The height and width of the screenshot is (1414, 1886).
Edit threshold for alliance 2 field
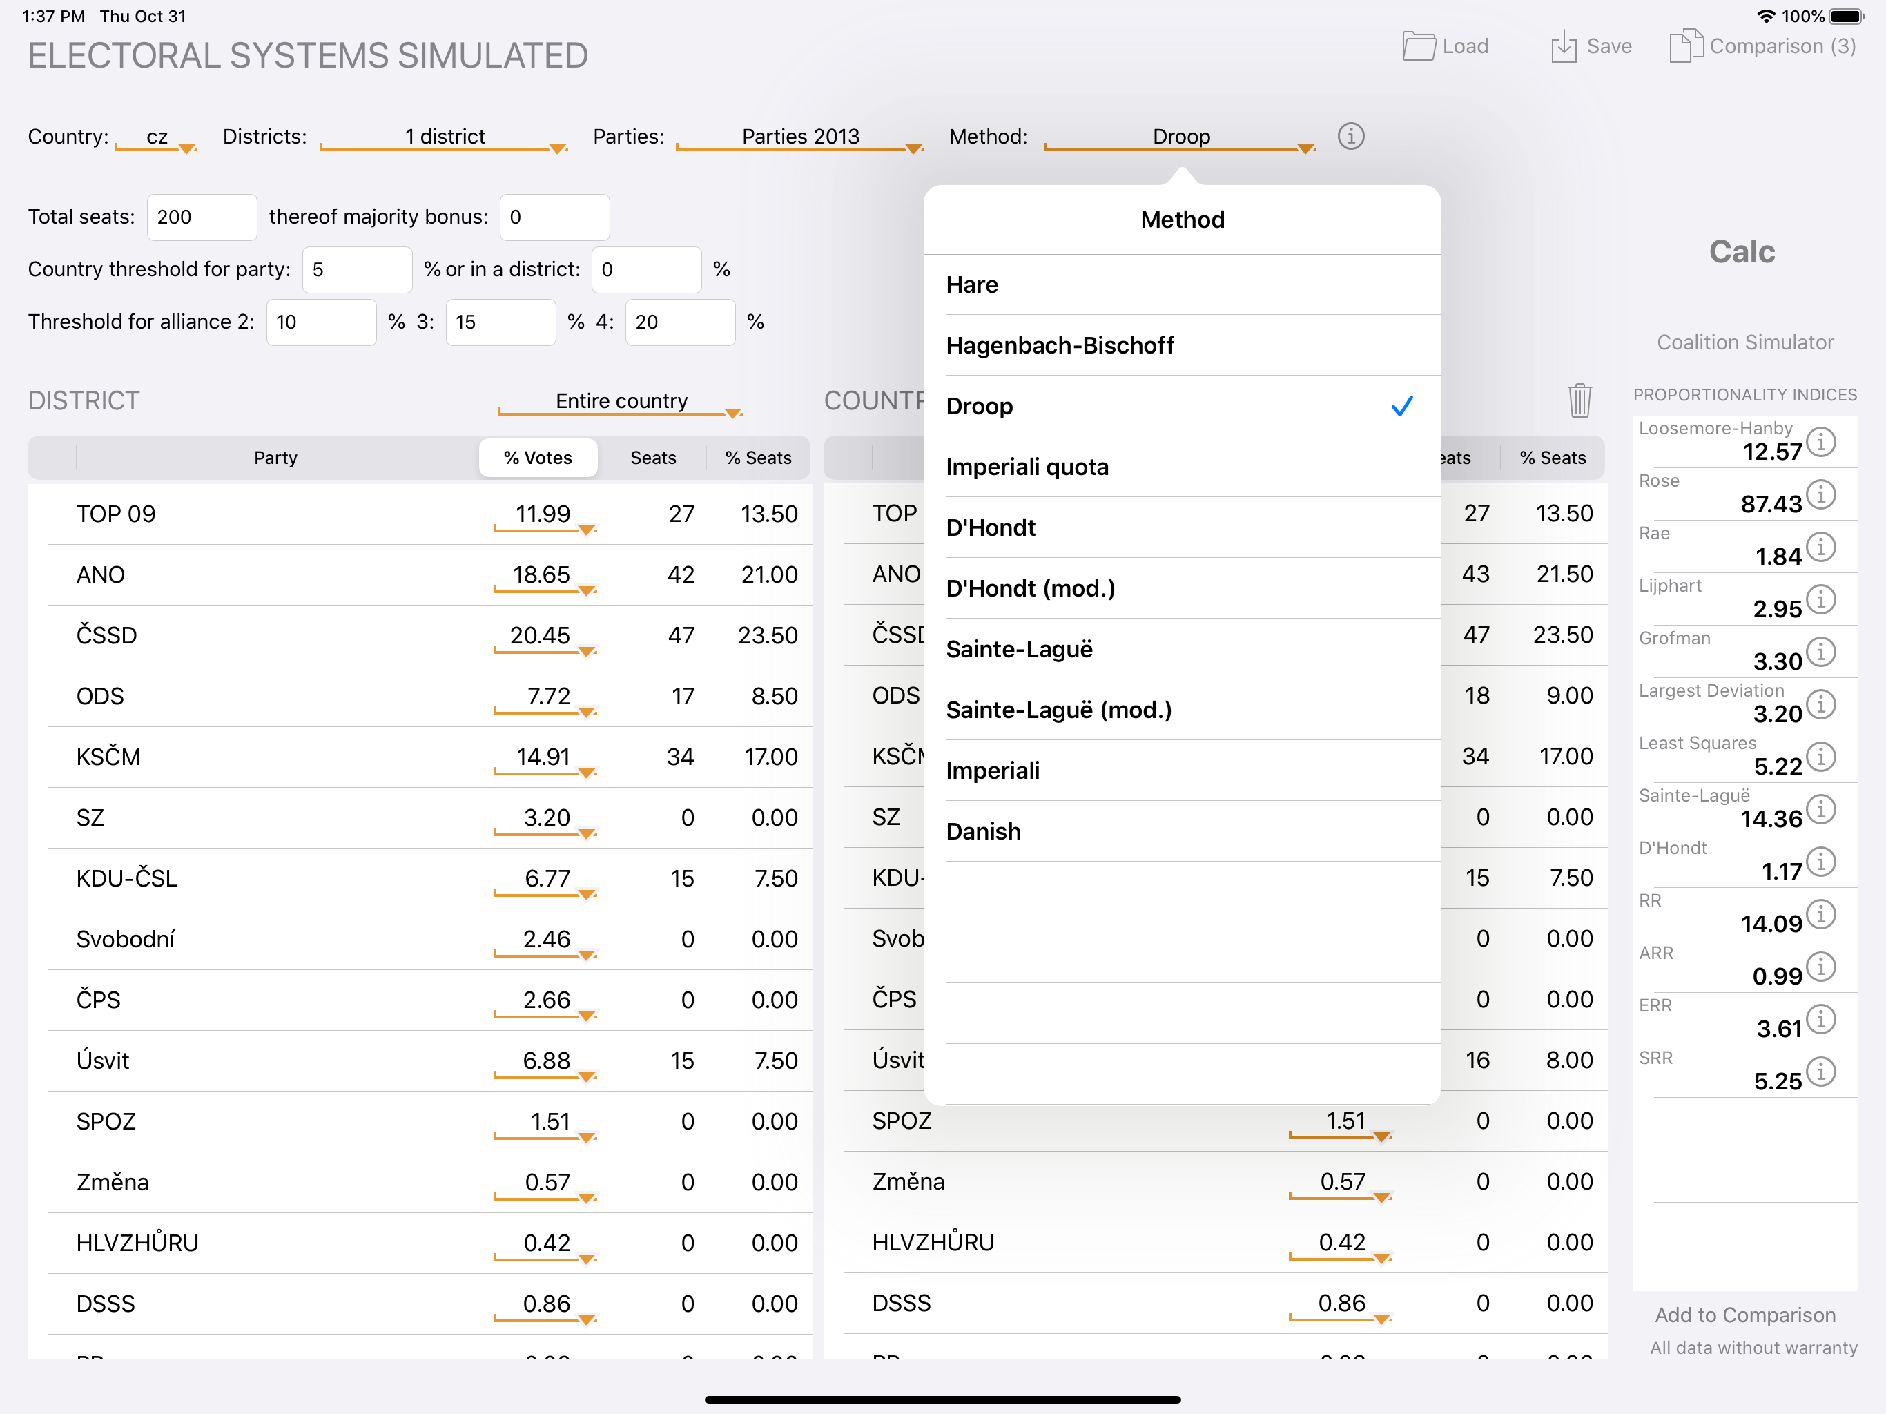click(x=322, y=322)
